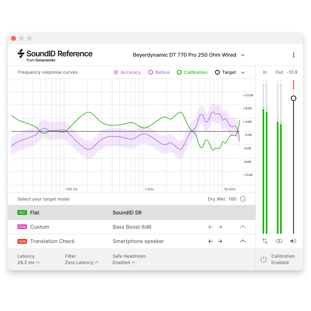Image resolution: width=311 pixels, height=311 pixels.
Task: Open the Zero Latency filter options
Action: coord(81,263)
